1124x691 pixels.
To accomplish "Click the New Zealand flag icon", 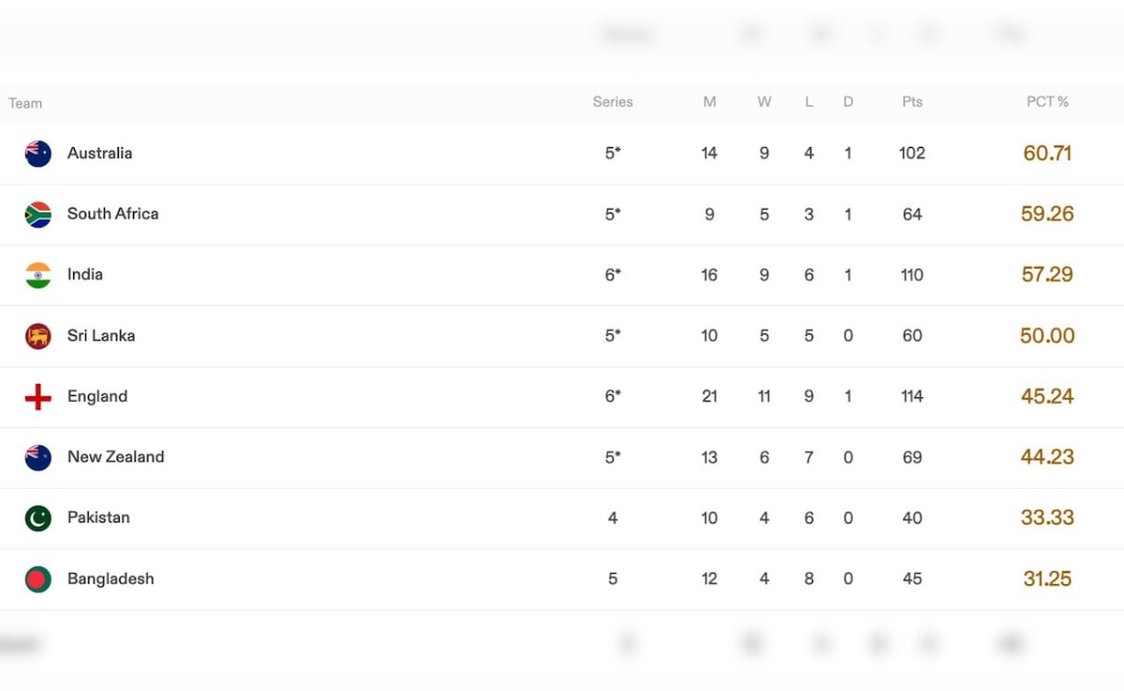I will tap(38, 458).
